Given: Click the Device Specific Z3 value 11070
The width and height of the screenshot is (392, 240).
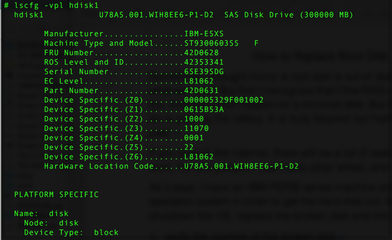Looking at the screenshot, I should point(196,128).
